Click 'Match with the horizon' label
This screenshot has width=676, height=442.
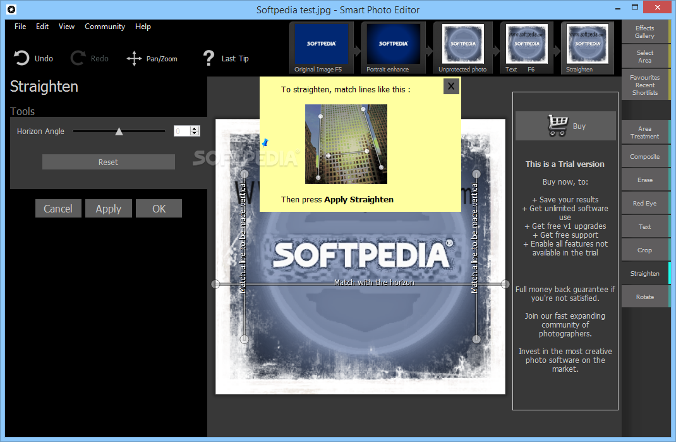[374, 282]
